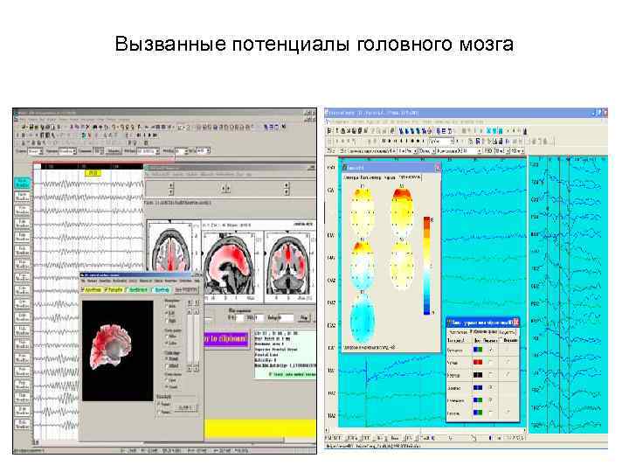Switch to the middle tab of the color panel
The width and height of the screenshot is (629, 472).
tap(483, 332)
